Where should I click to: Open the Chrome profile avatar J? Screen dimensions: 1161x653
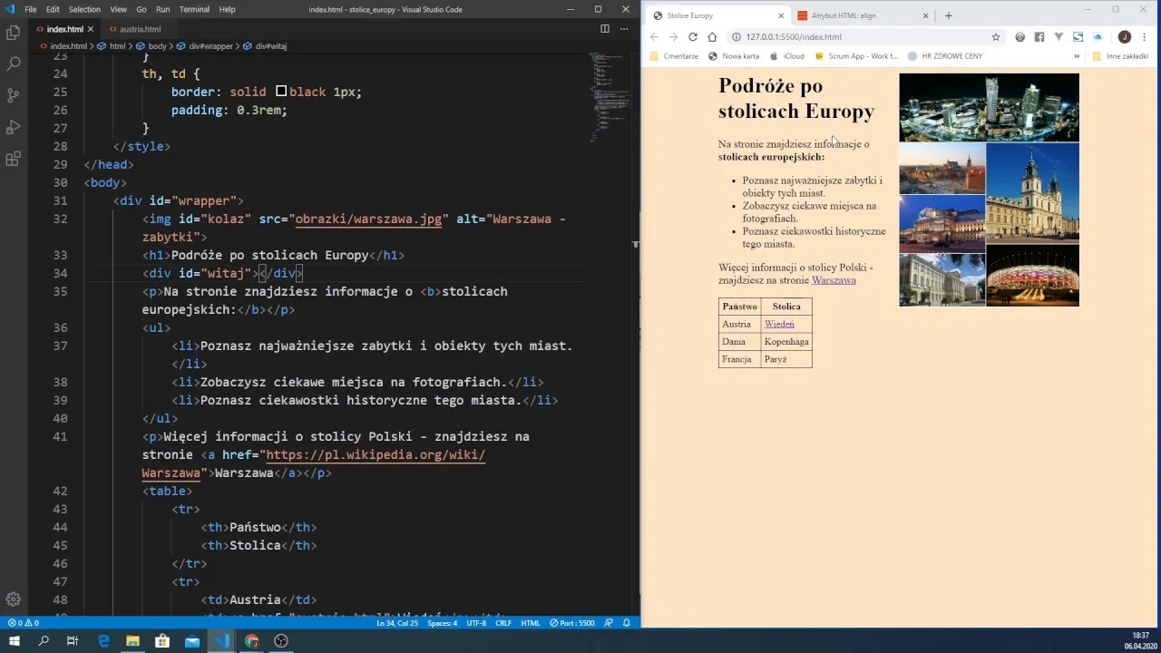1125,37
